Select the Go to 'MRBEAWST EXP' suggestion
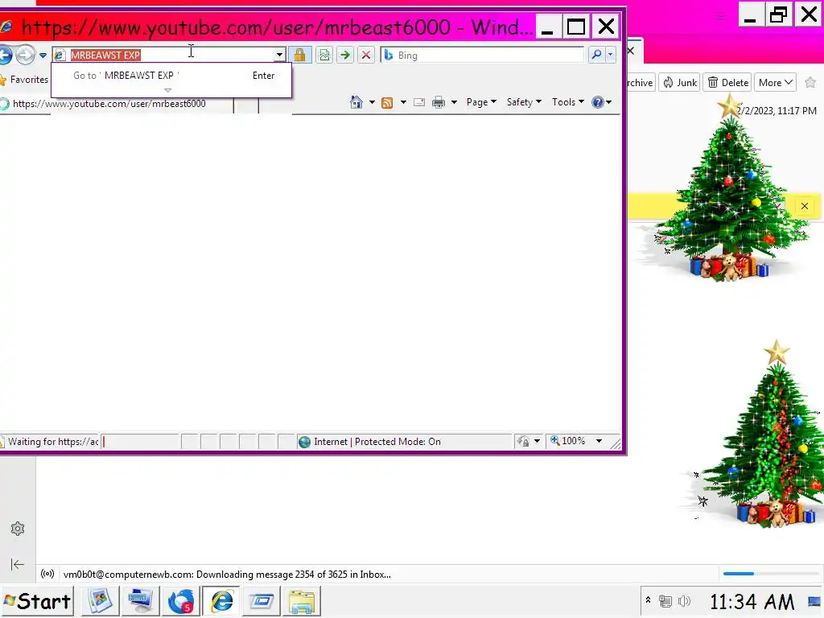 171,76
